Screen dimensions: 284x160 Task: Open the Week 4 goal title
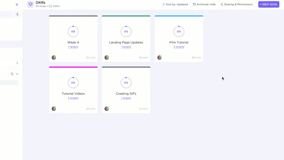(x=73, y=42)
